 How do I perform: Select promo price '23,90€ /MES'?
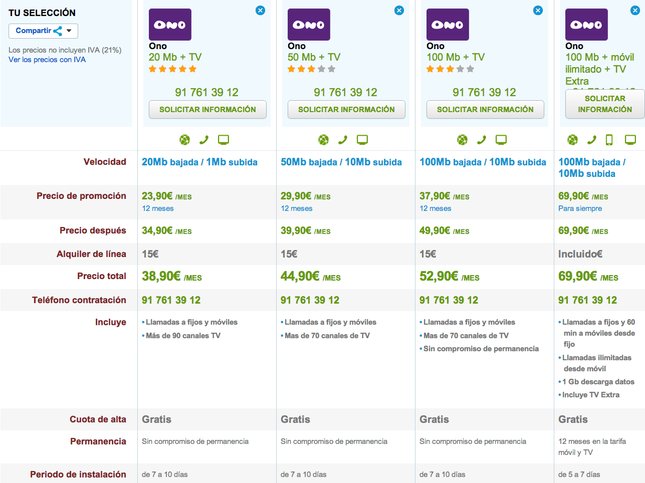pos(167,196)
